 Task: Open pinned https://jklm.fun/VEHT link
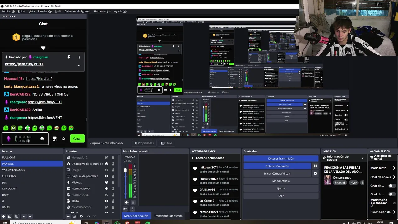(24, 64)
